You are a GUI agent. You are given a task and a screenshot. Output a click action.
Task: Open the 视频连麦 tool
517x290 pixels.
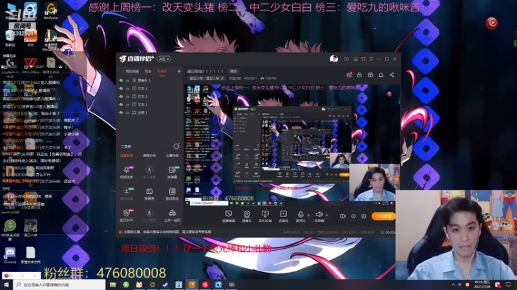tap(127, 172)
